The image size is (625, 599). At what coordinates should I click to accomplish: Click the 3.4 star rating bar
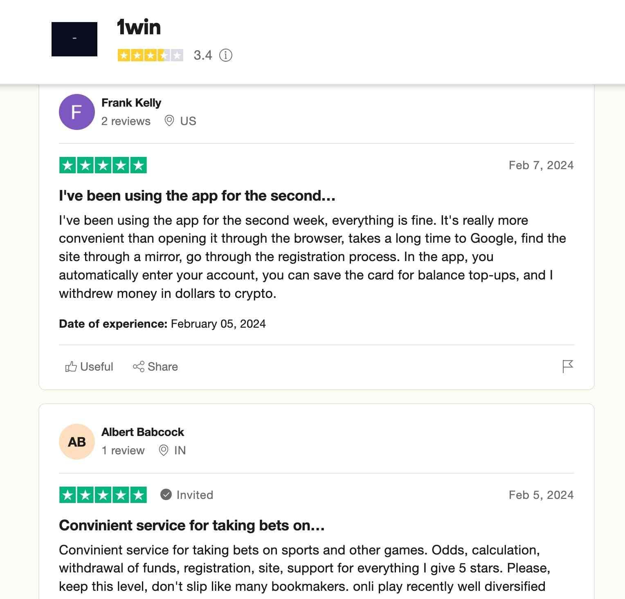(x=150, y=55)
